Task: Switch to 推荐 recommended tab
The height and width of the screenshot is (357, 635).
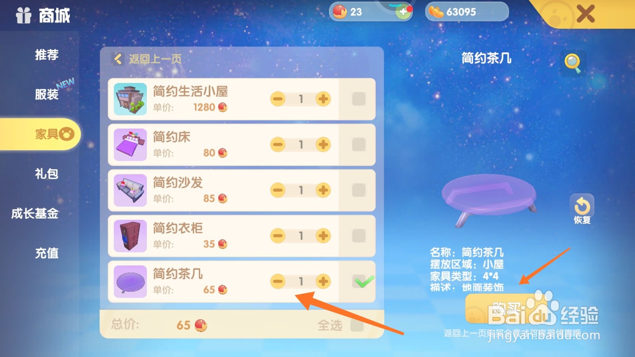Action: tap(46, 55)
